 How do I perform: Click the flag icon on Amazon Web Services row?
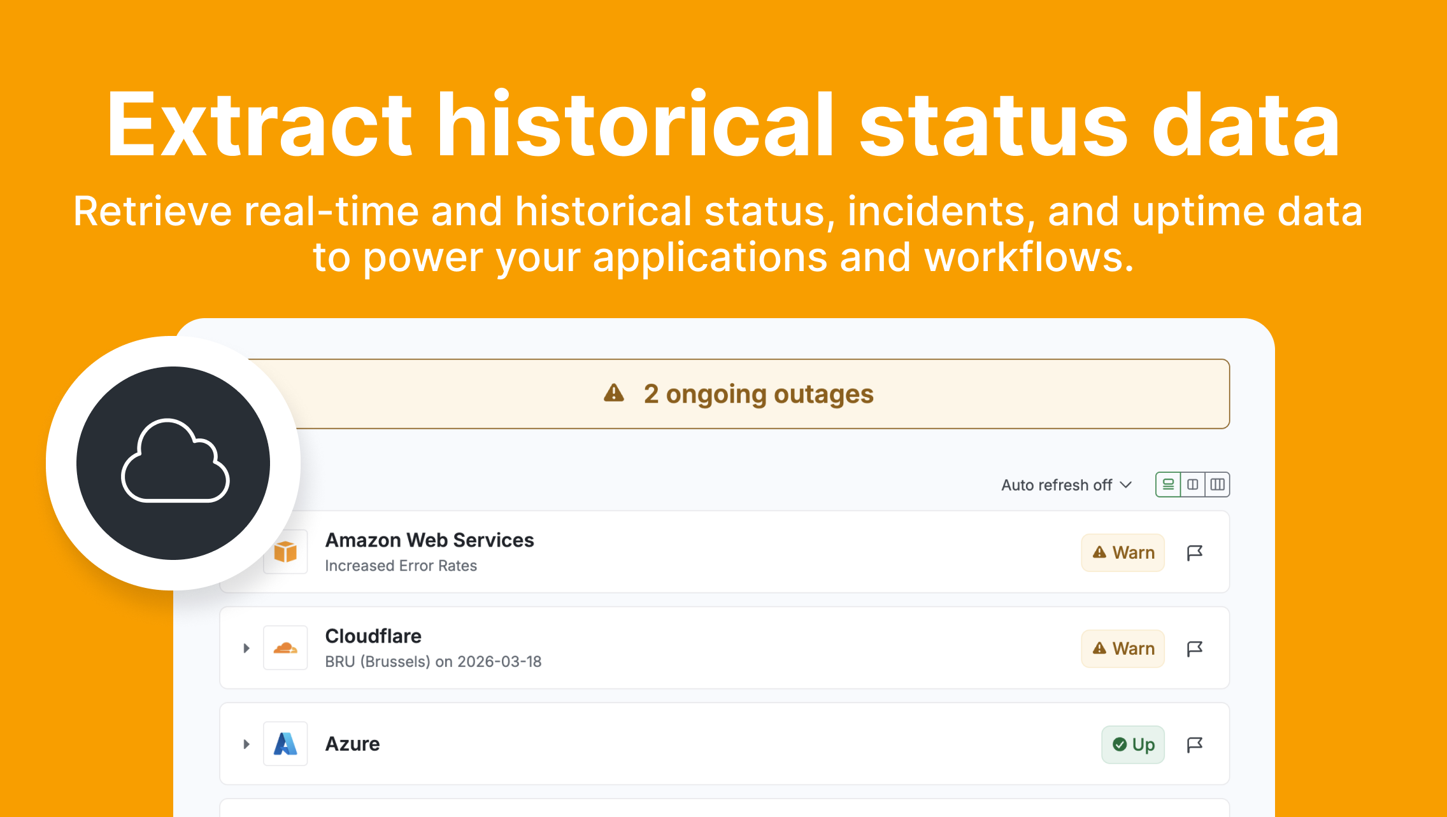(x=1194, y=552)
